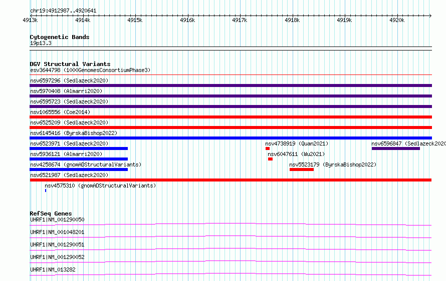
Task: Open the nsv6047611 (Wu2021) variant label
Action: pos(296,154)
